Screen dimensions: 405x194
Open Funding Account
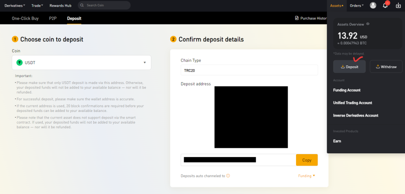point(347,90)
